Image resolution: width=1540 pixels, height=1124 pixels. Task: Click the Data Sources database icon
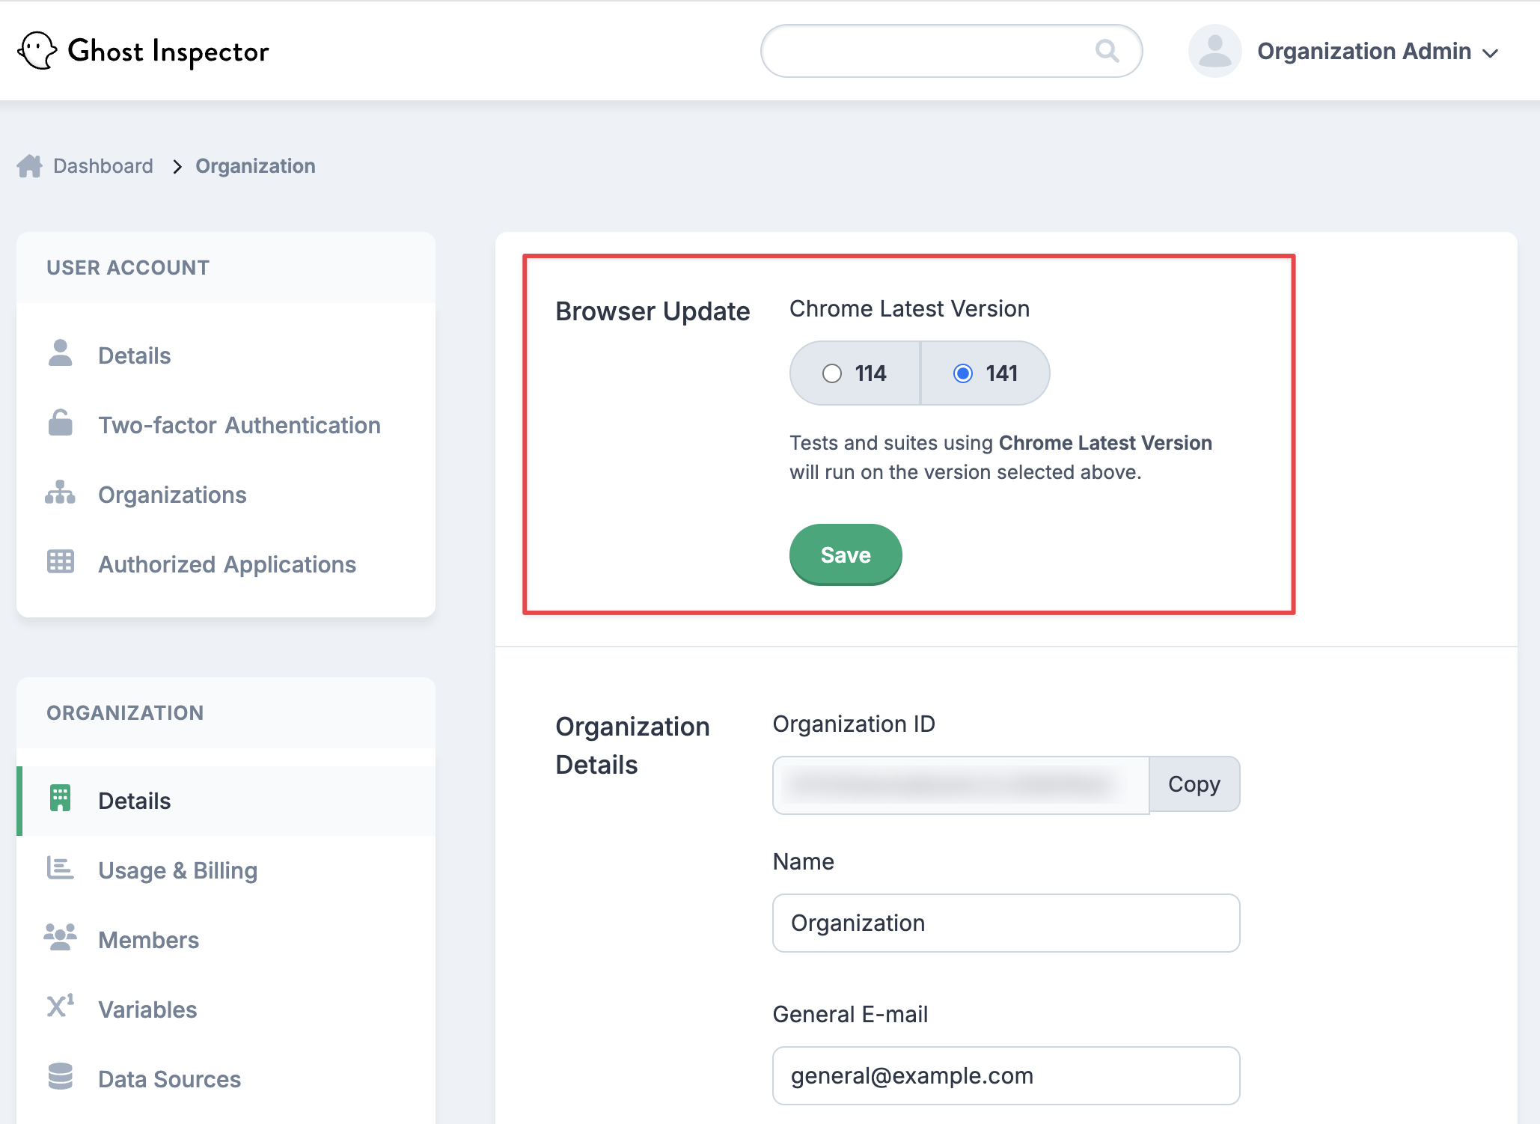pyautogui.click(x=60, y=1077)
